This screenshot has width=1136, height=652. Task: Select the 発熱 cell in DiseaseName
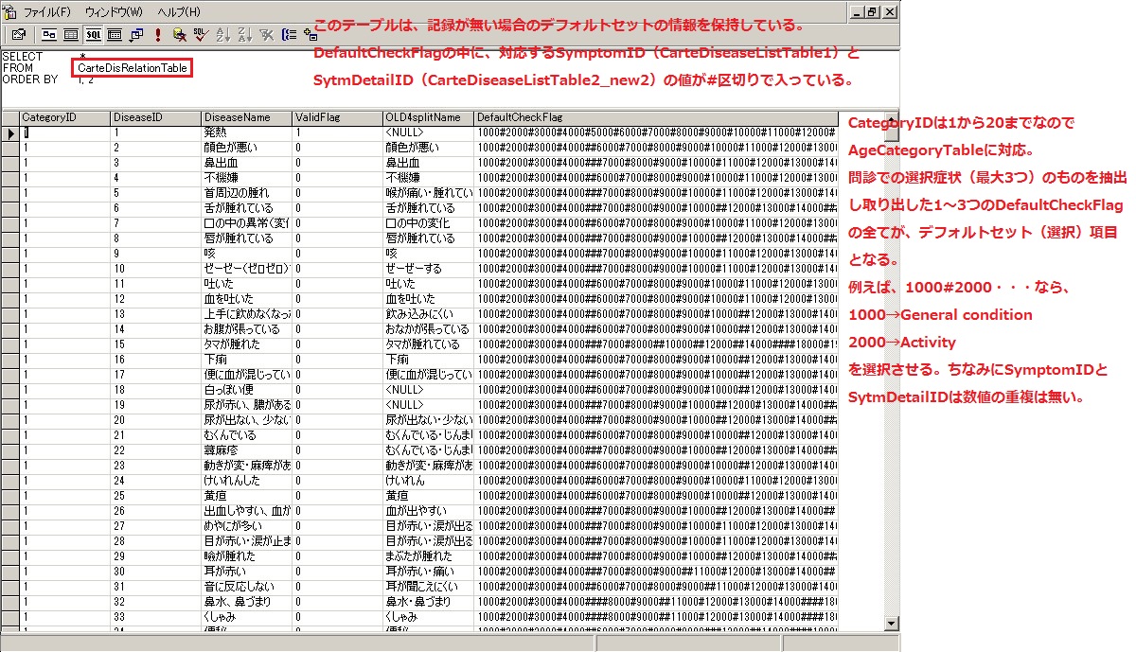[x=246, y=133]
